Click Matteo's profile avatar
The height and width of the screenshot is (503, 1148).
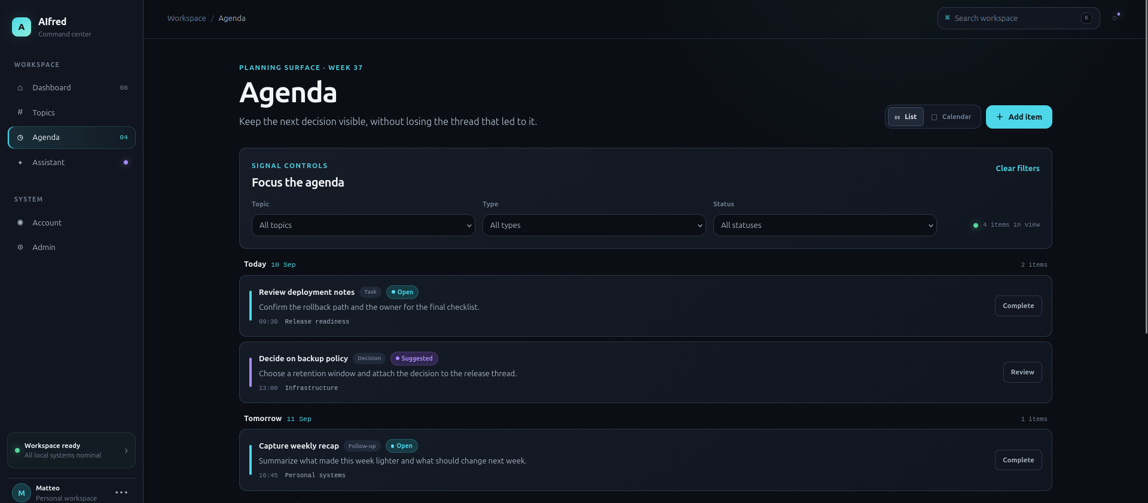22,493
